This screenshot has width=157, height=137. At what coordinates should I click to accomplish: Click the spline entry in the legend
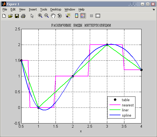(127, 115)
